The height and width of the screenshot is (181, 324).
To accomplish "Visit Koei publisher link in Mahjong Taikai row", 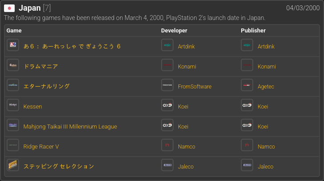I will click(x=263, y=126).
